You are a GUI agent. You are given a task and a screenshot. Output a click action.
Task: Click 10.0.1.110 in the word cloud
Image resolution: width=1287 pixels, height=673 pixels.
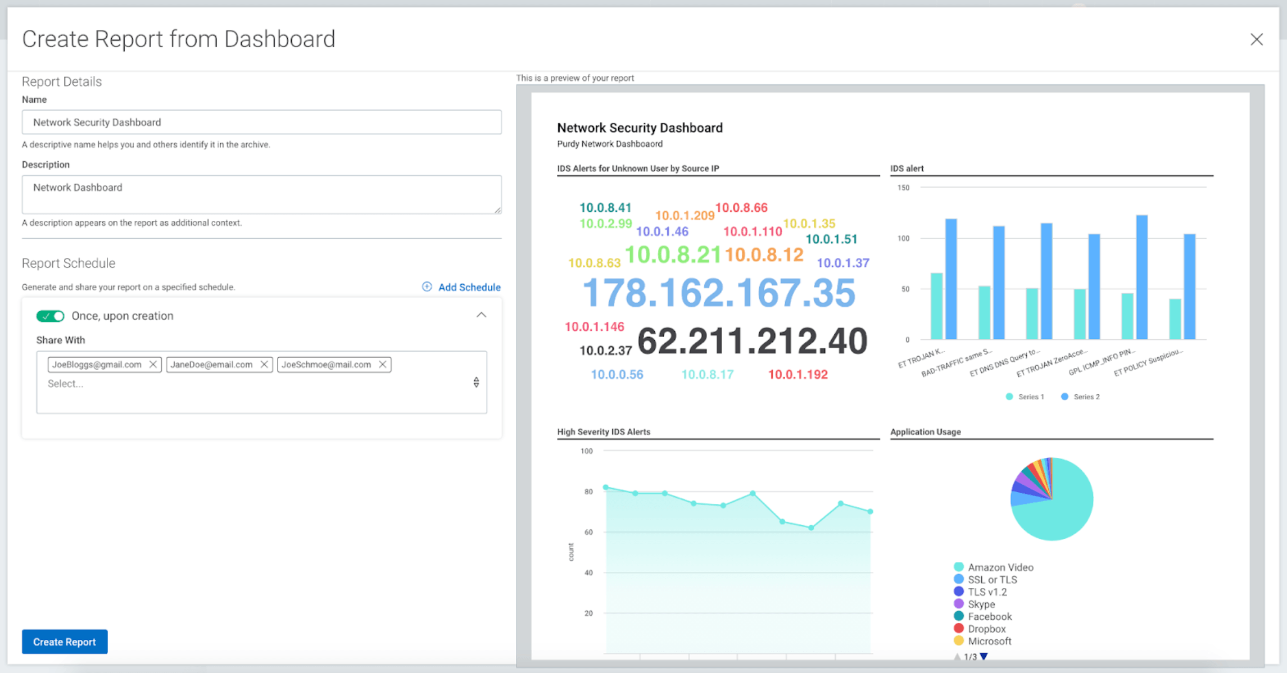(753, 231)
